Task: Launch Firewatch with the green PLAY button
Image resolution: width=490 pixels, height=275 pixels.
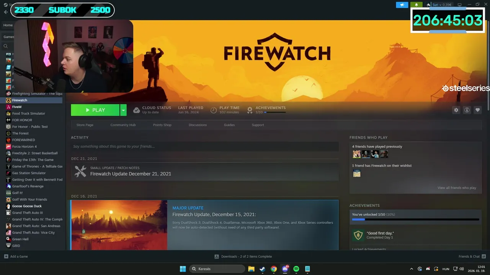Action: pyautogui.click(x=95, y=110)
